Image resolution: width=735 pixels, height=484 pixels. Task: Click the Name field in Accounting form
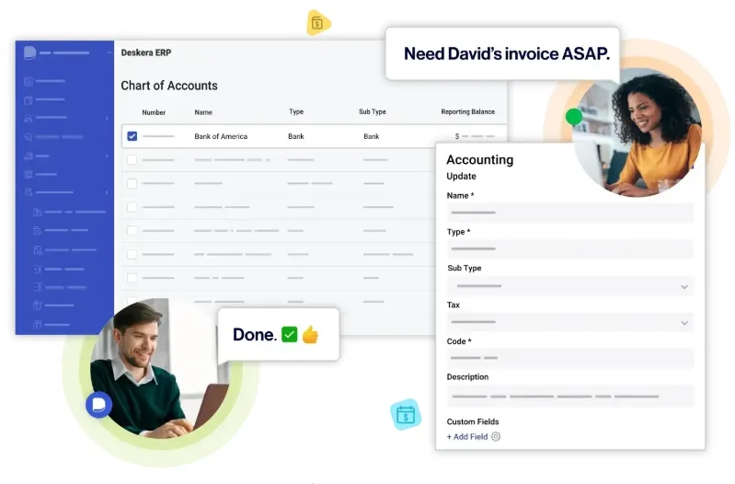570,213
